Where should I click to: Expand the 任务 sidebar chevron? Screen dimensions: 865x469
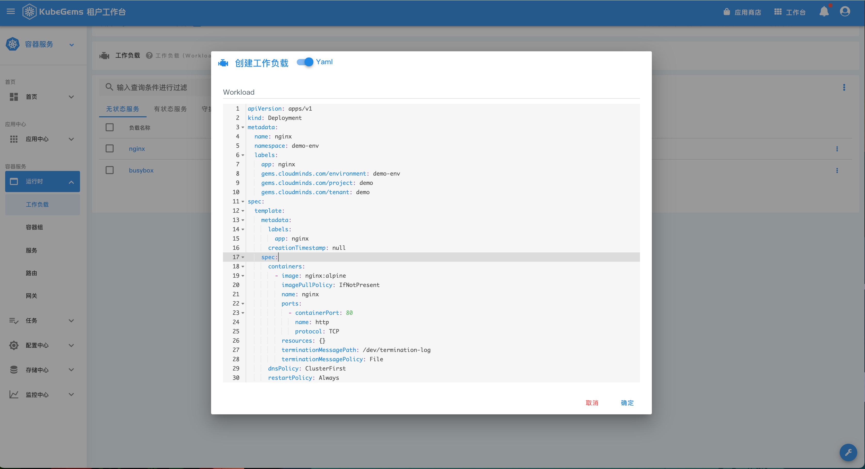71,321
